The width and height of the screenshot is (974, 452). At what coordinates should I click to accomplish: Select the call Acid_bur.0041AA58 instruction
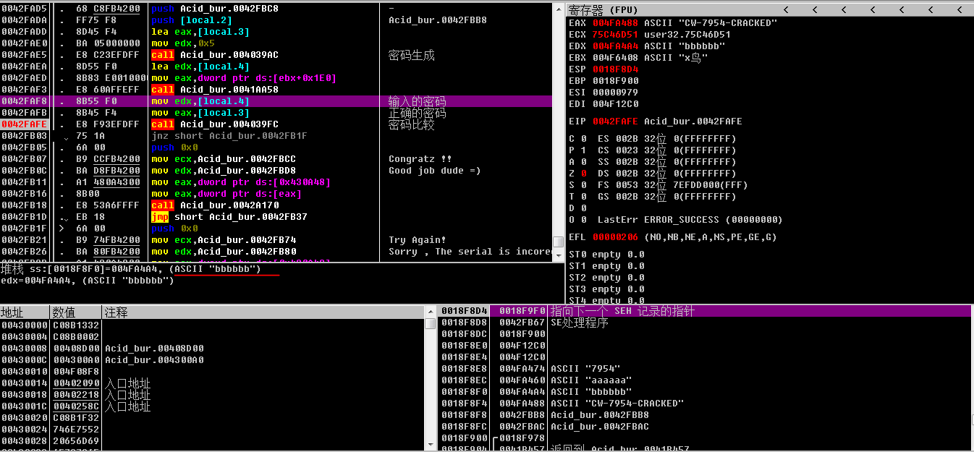click(x=214, y=90)
